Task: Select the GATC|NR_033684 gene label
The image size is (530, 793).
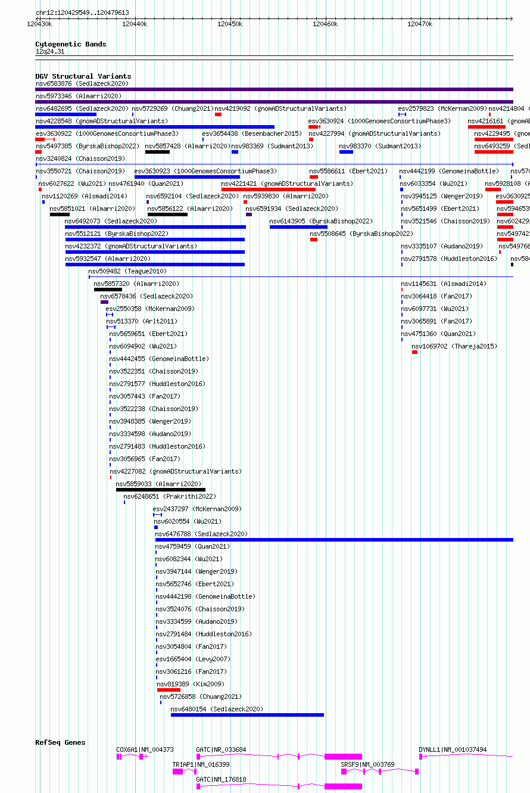Action: tap(221, 750)
